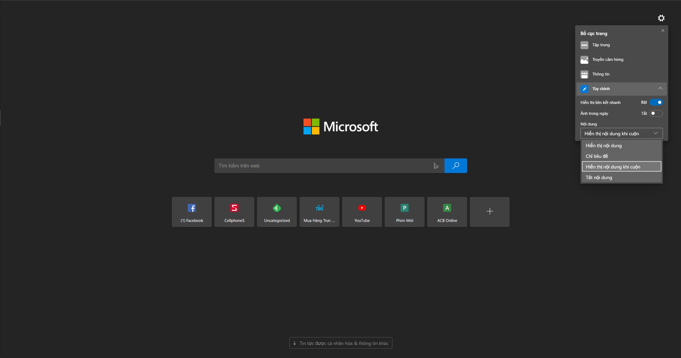Select the Truyền cảm hứng layout icon
Viewport: 681px width, 358px height.
coord(584,60)
